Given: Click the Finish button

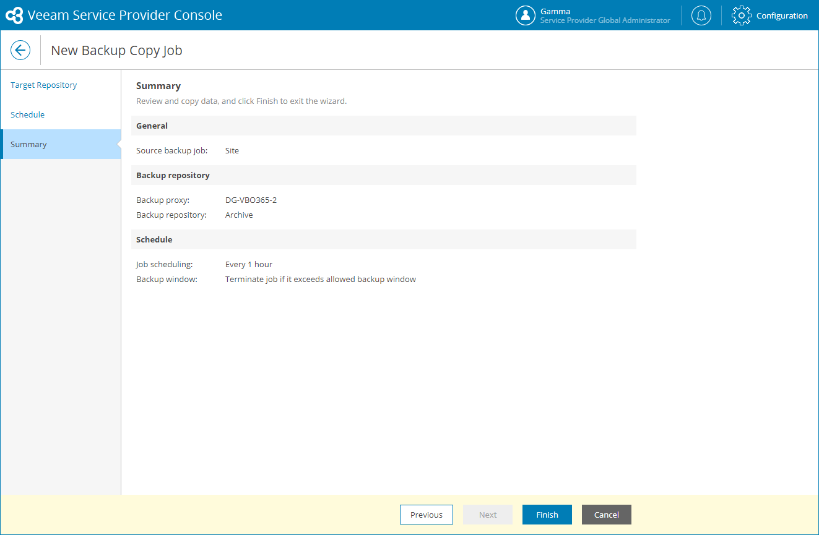Looking at the screenshot, I should coord(547,515).
